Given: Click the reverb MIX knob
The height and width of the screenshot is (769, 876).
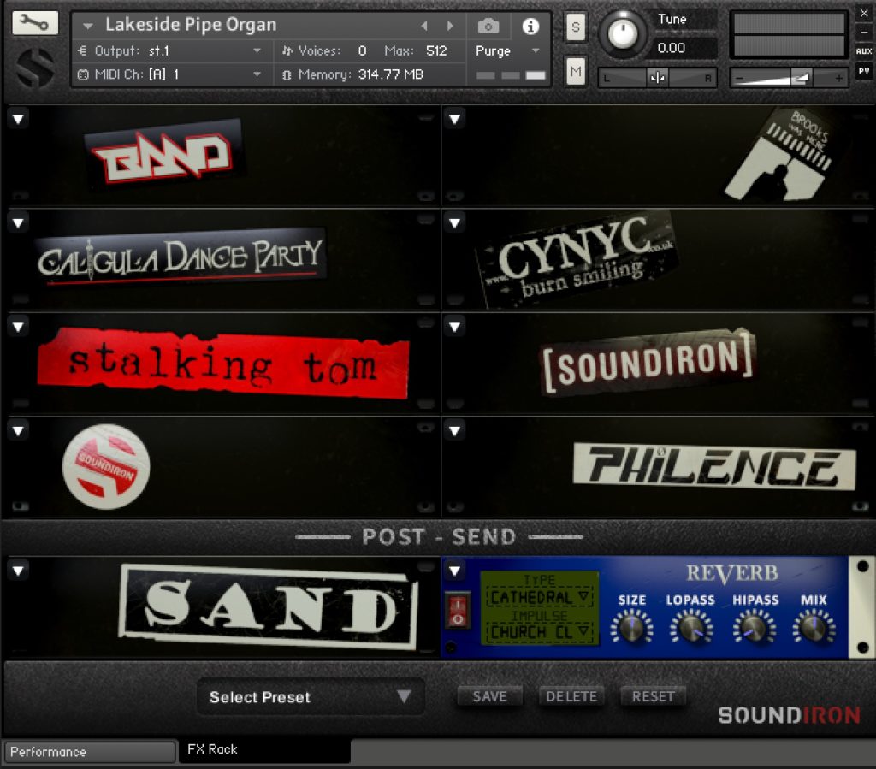Looking at the screenshot, I should [x=814, y=627].
